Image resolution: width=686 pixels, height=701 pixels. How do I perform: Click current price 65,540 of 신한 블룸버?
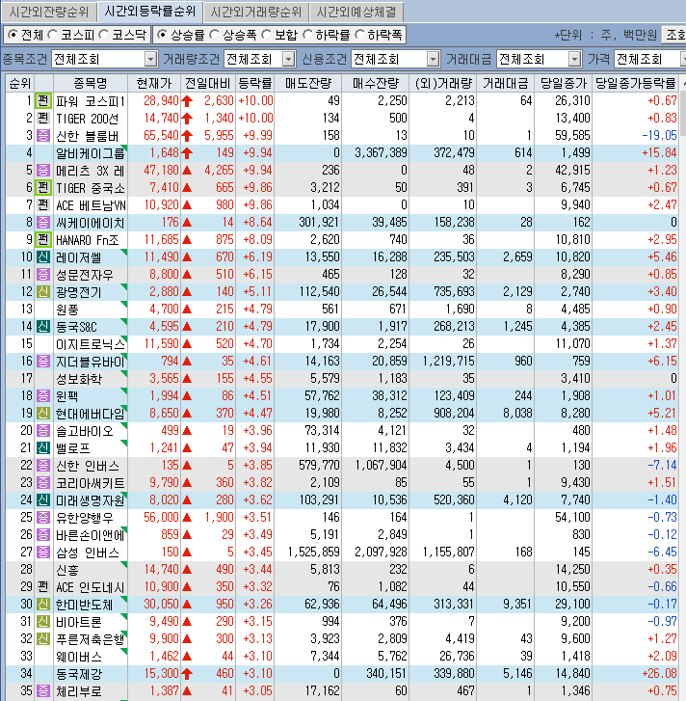161,135
